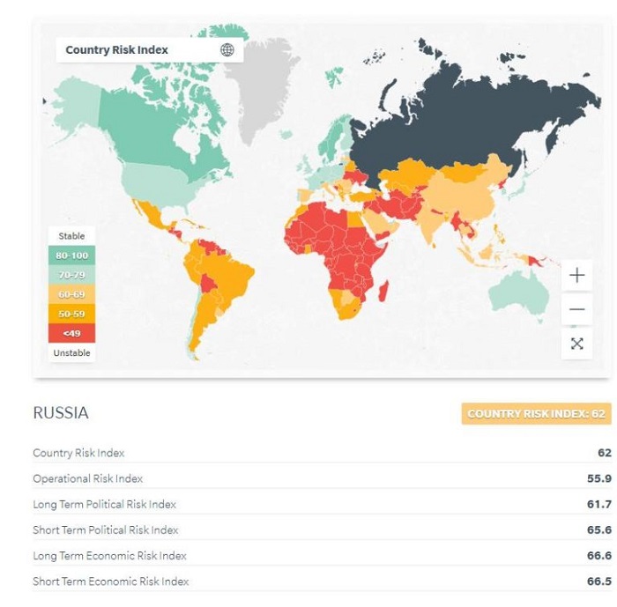Screen dimensions: 617x607
Task: Select the 60-69 legend swatch
Action: coord(71,294)
